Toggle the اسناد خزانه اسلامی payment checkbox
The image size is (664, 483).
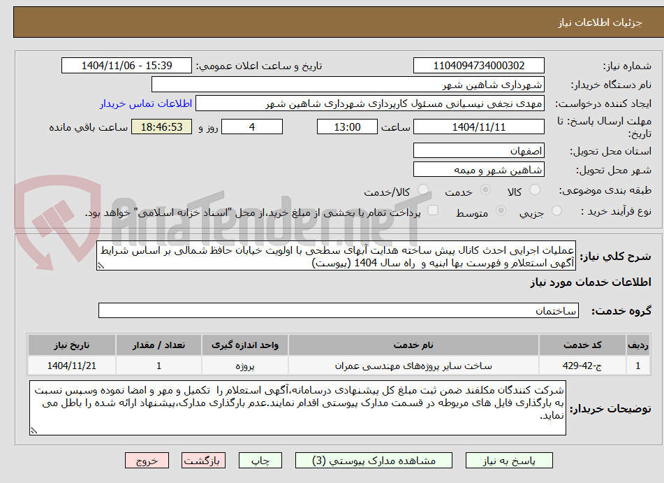click(433, 210)
